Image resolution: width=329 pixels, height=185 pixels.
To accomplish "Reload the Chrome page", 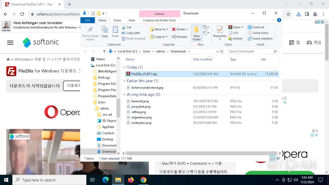I will coord(22,14).
